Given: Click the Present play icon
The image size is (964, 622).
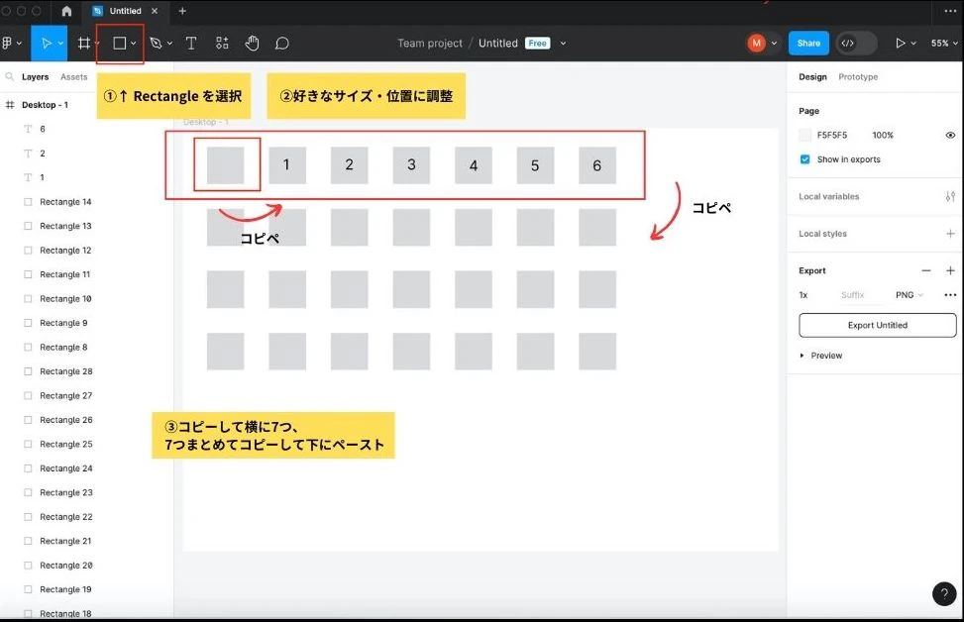Looking at the screenshot, I should pyautogui.click(x=900, y=43).
